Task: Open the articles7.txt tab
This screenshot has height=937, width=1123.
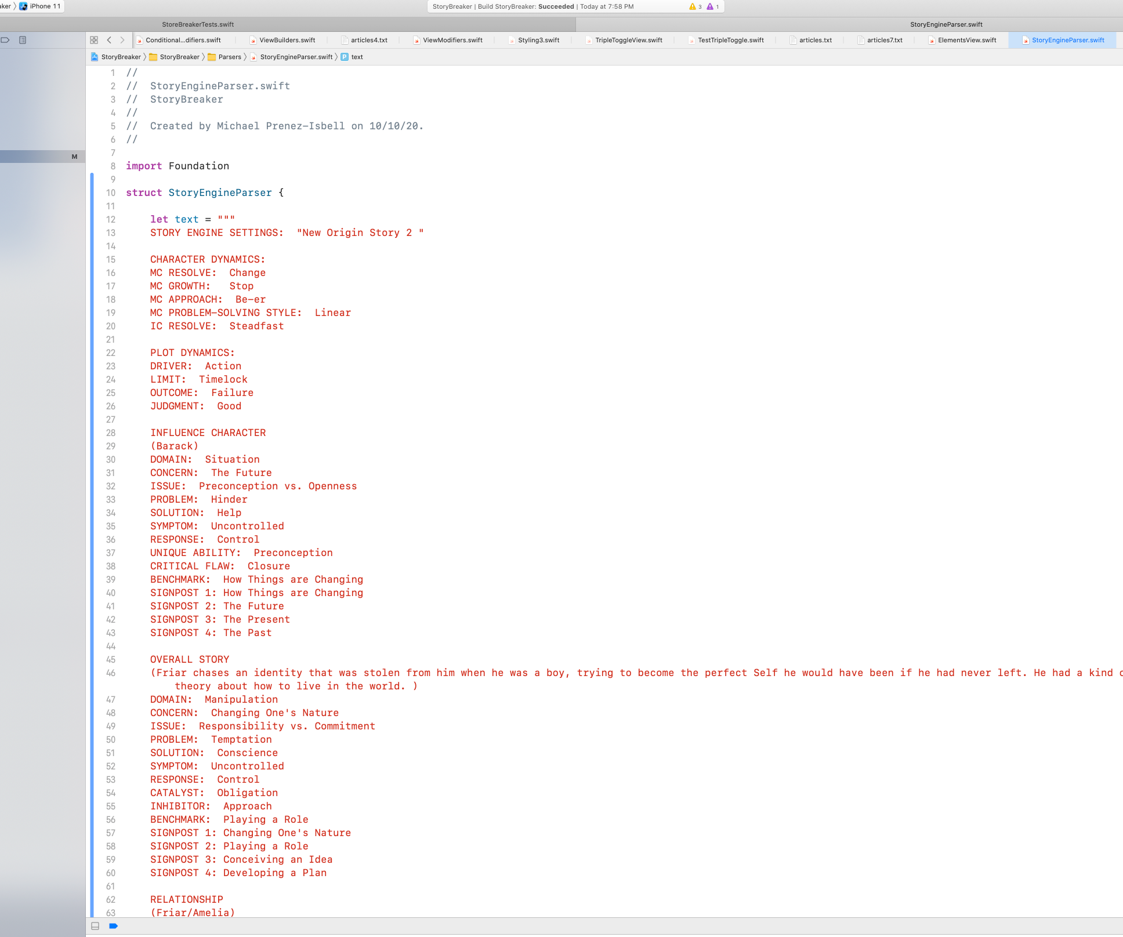Action: coord(884,40)
